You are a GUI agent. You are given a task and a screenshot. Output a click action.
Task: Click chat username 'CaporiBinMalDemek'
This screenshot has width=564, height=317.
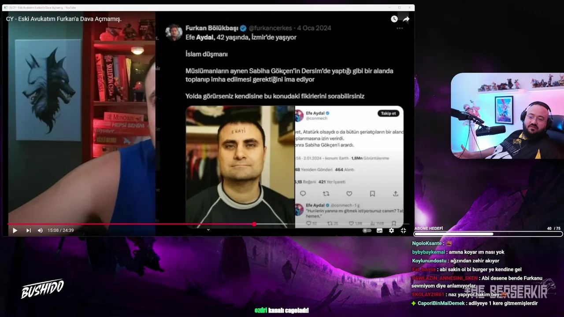coord(442,303)
